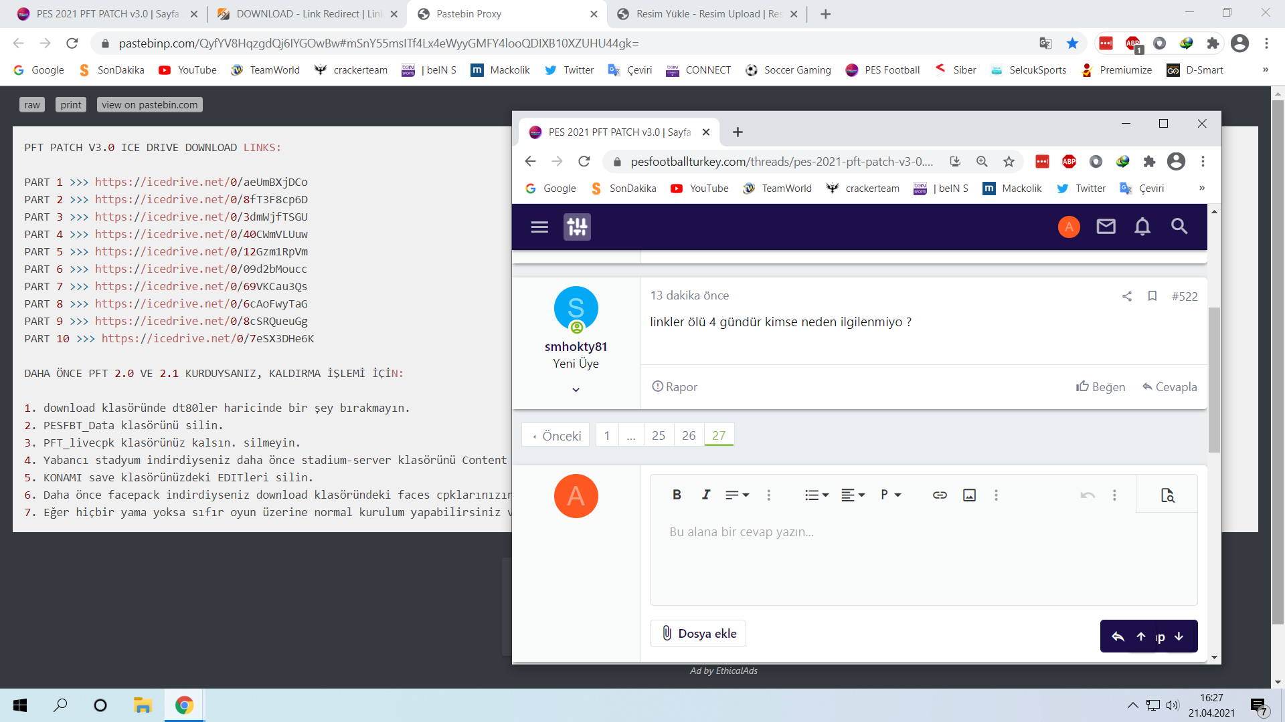This screenshot has width=1285, height=722.
Task: Click the back window vertical scrollbar
Action: pos(1278,361)
